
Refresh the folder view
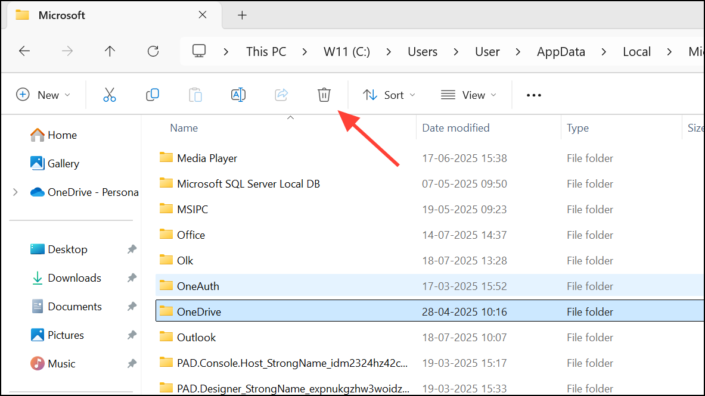click(x=153, y=51)
